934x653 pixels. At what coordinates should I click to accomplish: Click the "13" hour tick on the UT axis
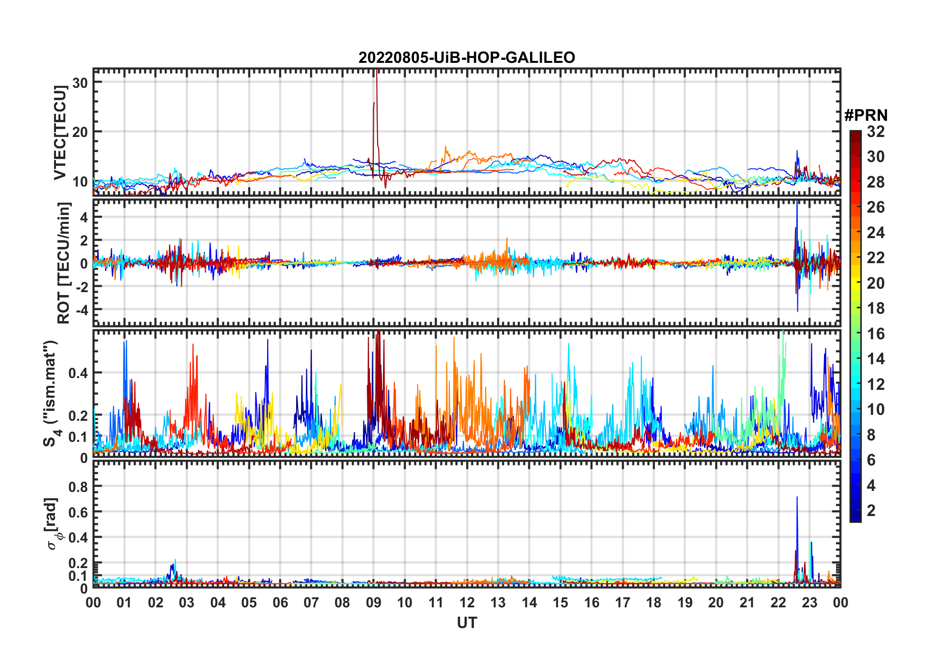coord(498,603)
